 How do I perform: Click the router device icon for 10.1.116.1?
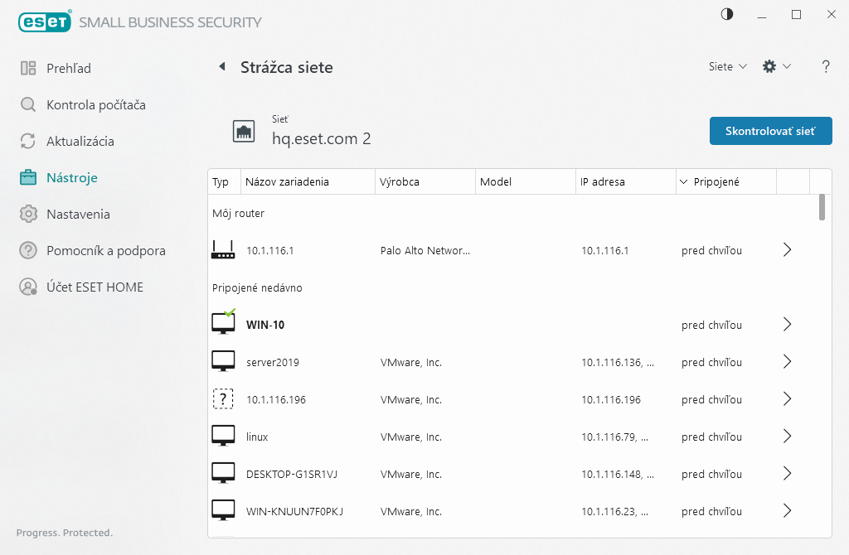pyautogui.click(x=223, y=249)
